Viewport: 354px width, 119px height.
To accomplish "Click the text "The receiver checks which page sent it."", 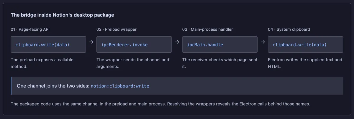I will coord(220,63).
